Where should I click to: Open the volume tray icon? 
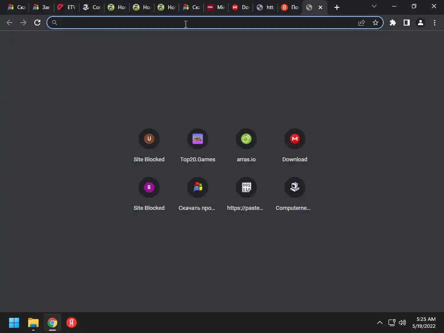[402, 323]
